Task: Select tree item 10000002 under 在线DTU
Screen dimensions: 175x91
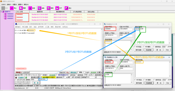Action: click(x=10, y=16)
